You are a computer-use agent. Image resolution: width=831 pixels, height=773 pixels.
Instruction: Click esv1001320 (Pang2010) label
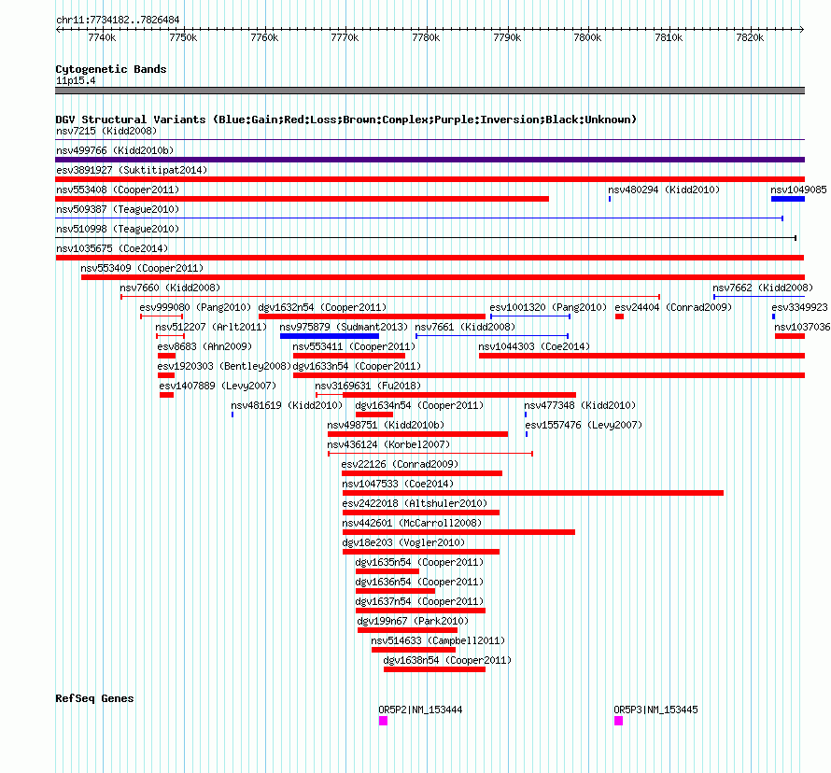coord(548,307)
